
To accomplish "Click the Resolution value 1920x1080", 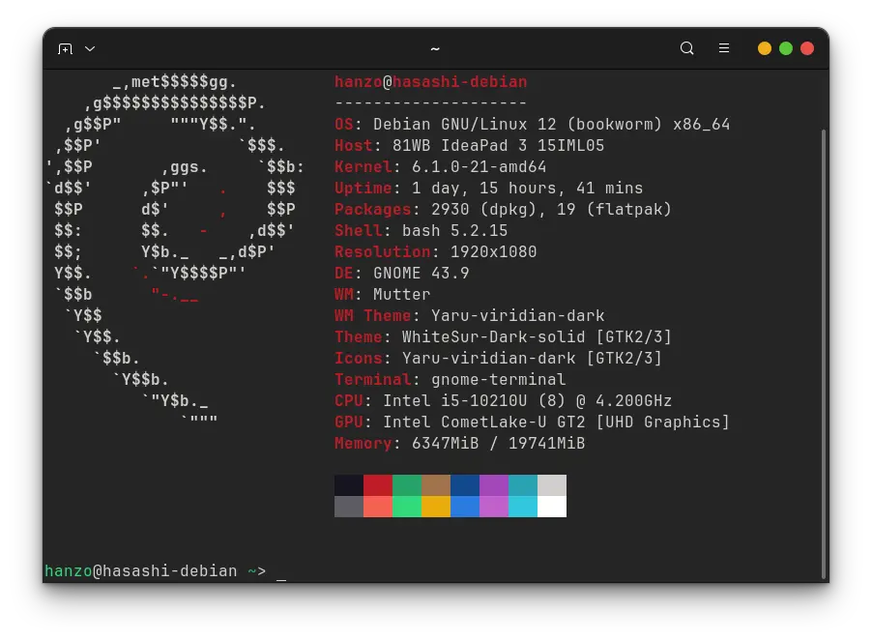I will 493,251.
